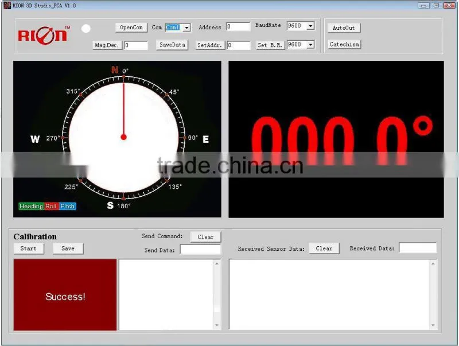Click the Set B.R. button

tap(270, 45)
